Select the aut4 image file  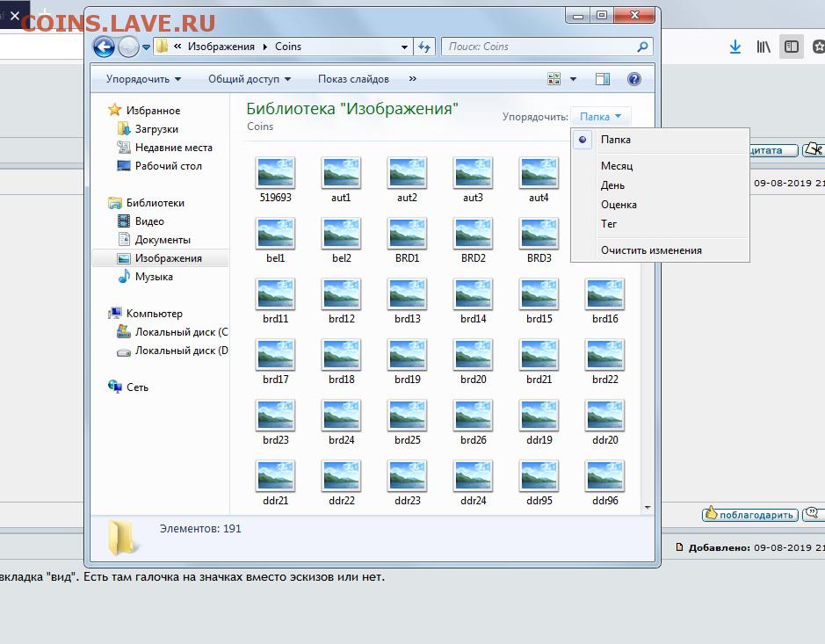[539, 180]
